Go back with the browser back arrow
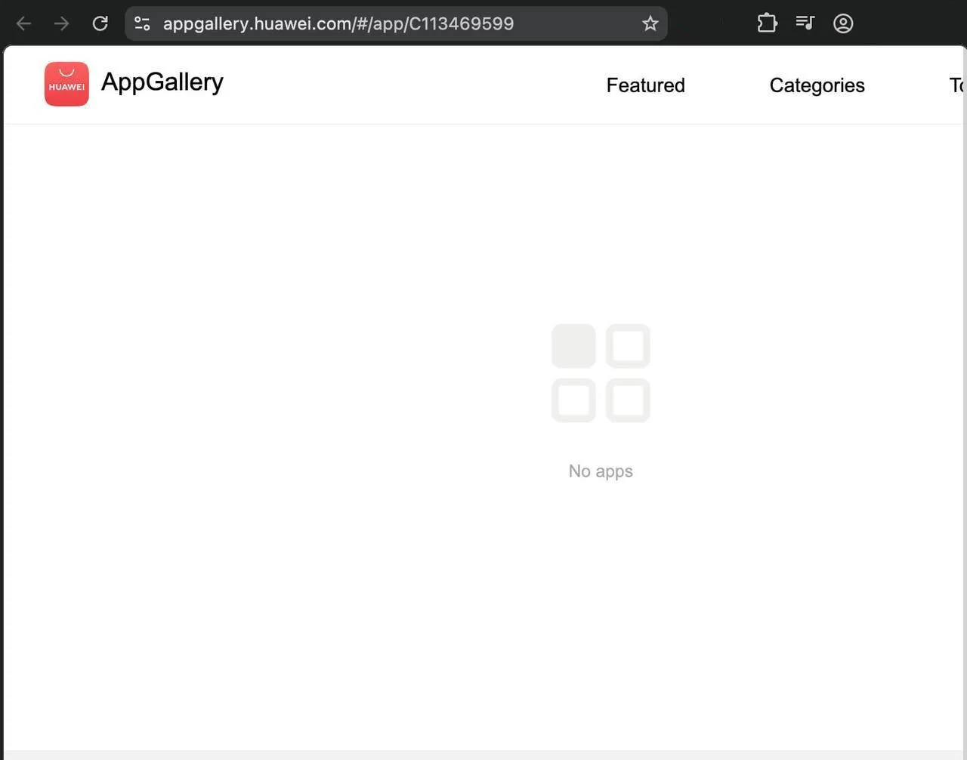Screen dimensions: 967x760 point(23,23)
